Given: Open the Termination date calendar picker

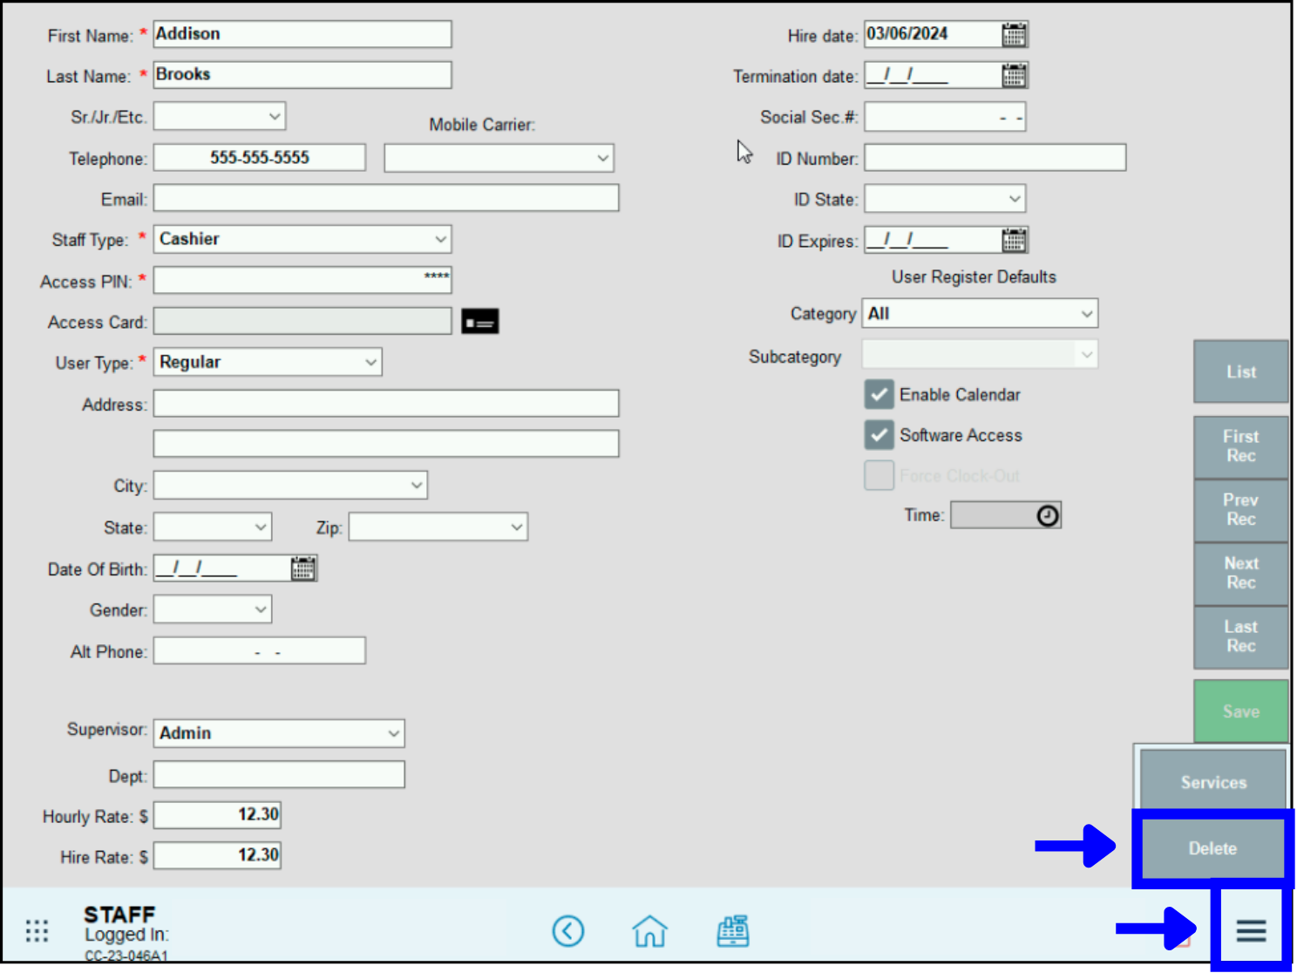Looking at the screenshot, I should (1014, 76).
